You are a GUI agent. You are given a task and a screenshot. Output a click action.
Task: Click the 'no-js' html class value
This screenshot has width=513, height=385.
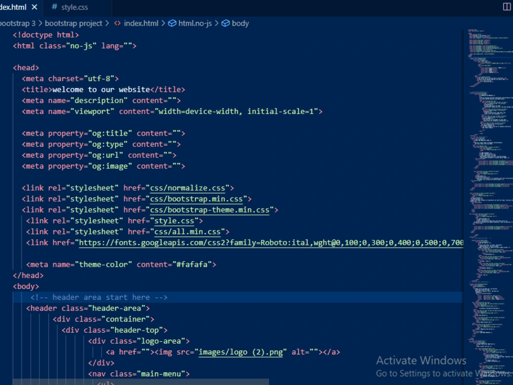[81, 46]
